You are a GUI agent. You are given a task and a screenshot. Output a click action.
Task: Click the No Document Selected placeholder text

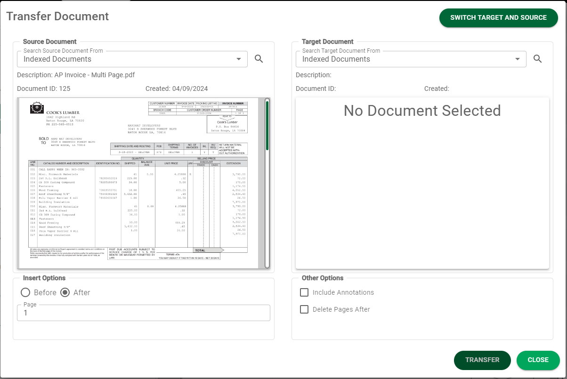tap(422, 111)
